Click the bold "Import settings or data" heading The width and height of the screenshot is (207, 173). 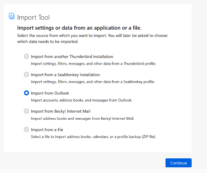[79, 28]
